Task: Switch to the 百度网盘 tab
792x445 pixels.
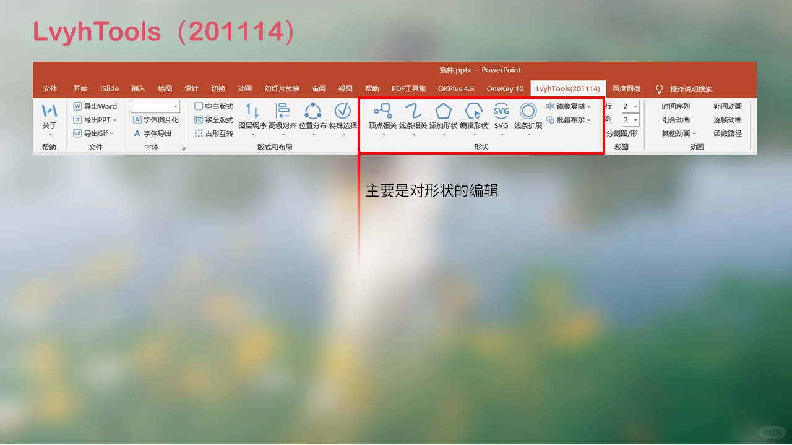Action: pos(627,89)
